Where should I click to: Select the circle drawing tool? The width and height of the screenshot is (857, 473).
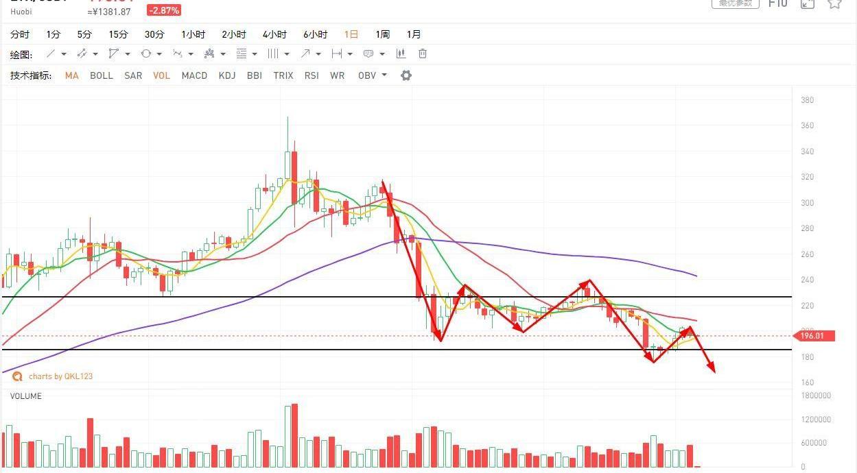pos(146,53)
